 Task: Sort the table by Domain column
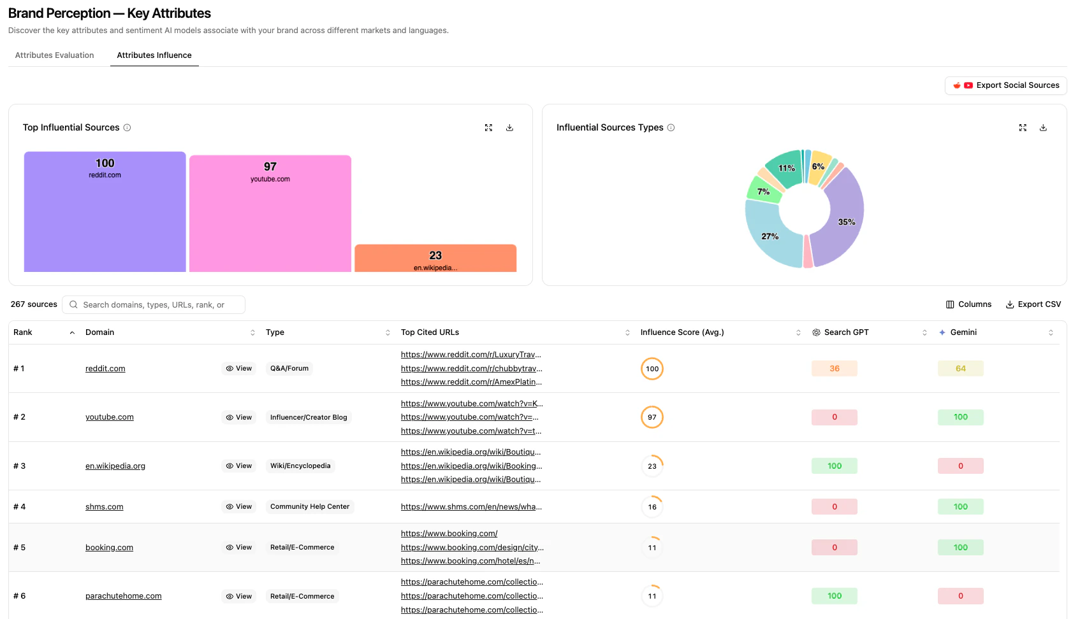[252, 332]
